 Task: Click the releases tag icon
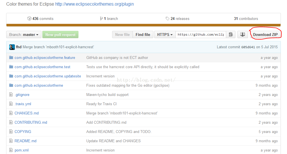click(x=167, y=19)
